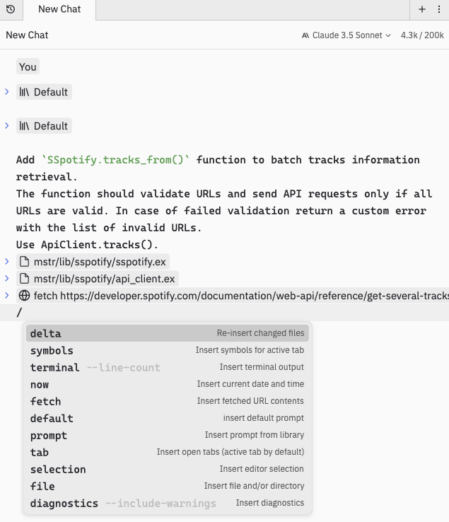Click the 4.3k / 200k token counter

click(x=422, y=35)
